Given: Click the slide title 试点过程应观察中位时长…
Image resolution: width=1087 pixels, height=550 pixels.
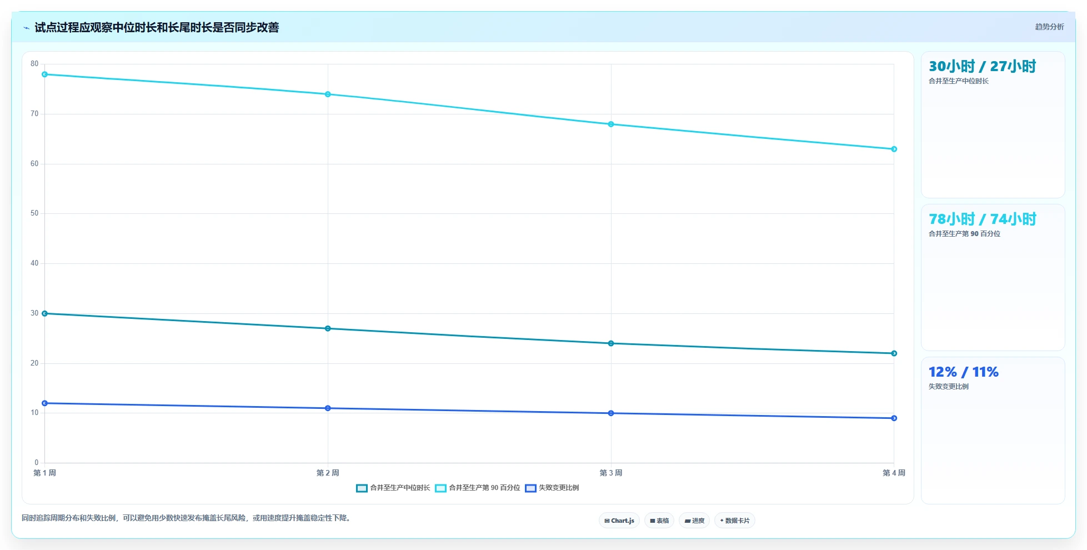Looking at the screenshot, I should point(157,27).
